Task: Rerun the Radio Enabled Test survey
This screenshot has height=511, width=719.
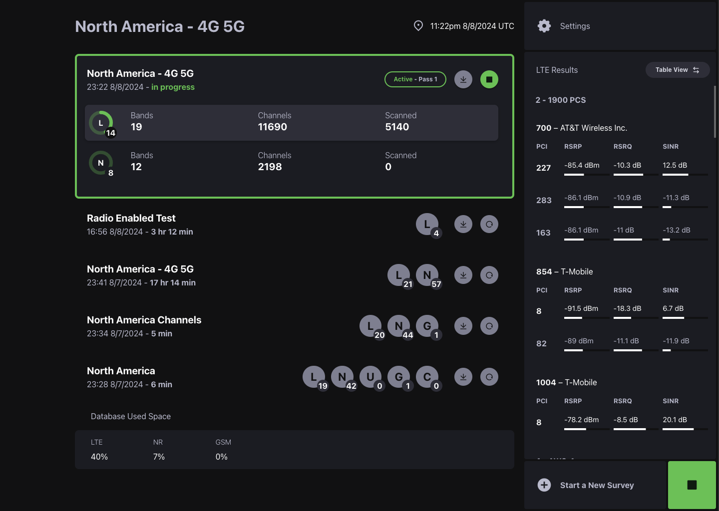Action: click(x=489, y=224)
